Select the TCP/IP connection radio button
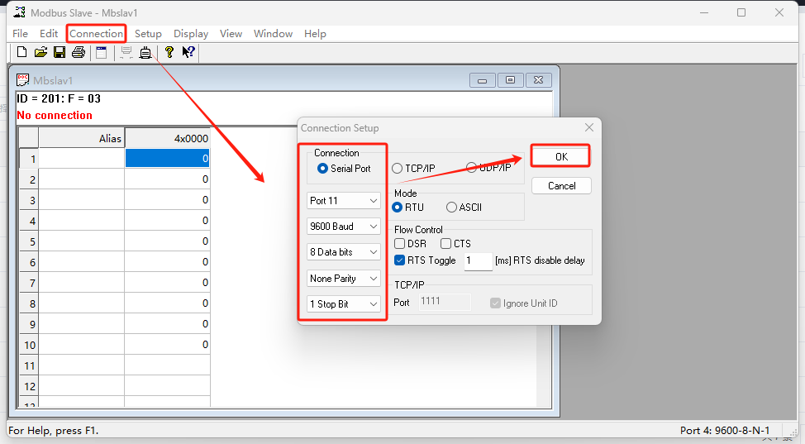This screenshot has height=444, width=805. (398, 168)
